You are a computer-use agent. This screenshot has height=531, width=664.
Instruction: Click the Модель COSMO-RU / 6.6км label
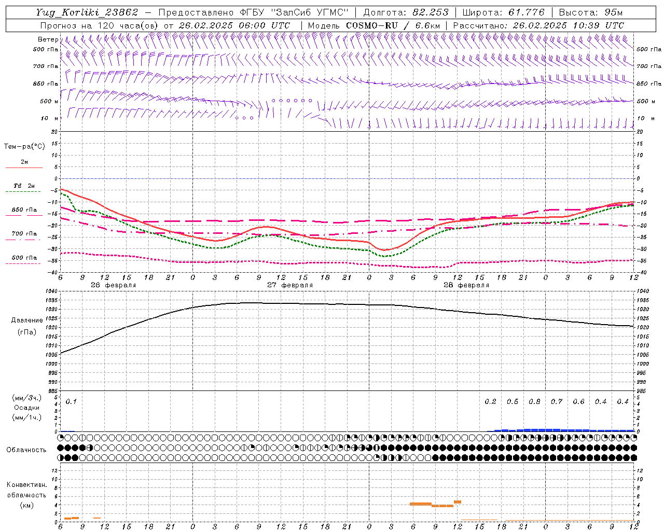pyautogui.click(x=374, y=25)
